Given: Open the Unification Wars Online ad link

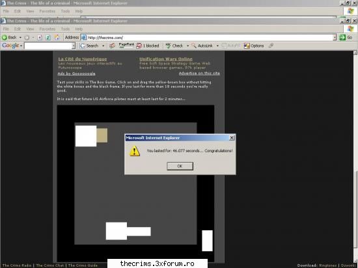Looking at the screenshot, I should click(x=166, y=59).
